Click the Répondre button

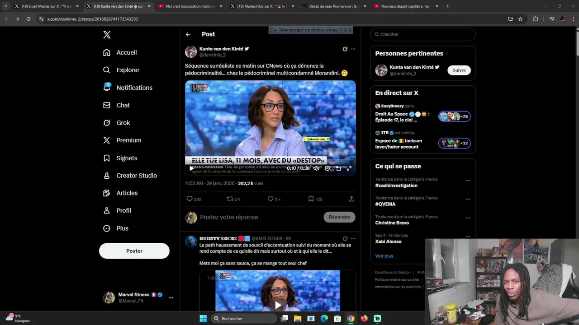pyautogui.click(x=340, y=217)
